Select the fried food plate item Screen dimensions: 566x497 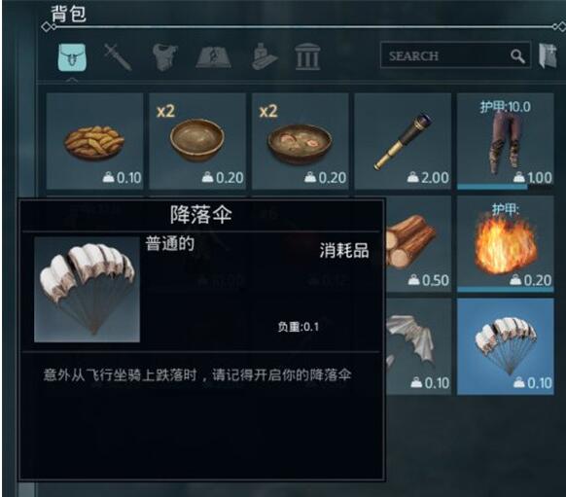(95, 141)
